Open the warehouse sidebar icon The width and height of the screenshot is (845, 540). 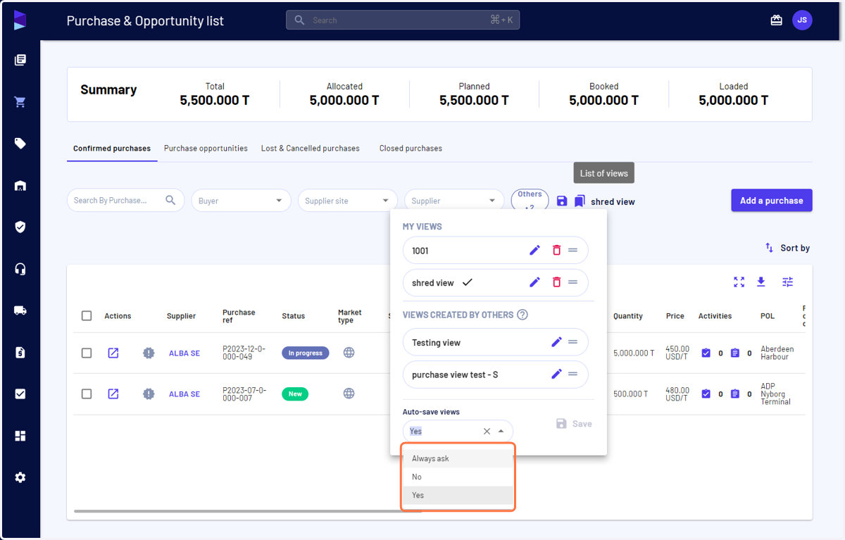click(20, 186)
